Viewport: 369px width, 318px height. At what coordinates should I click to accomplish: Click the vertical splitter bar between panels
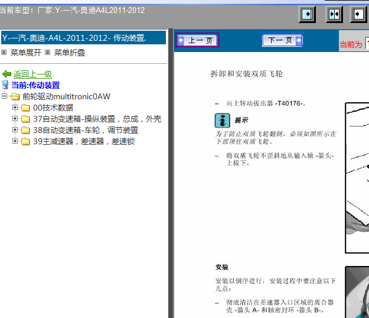point(171,173)
